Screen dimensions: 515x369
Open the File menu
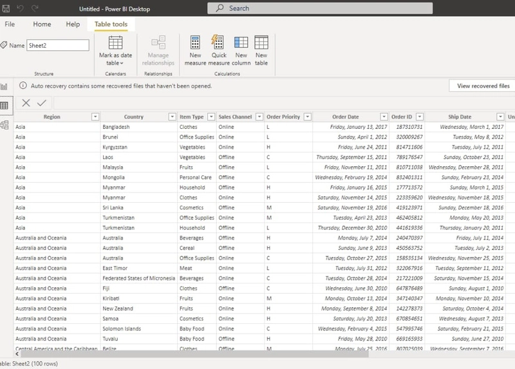pyautogui.click(x=10, y=24)
